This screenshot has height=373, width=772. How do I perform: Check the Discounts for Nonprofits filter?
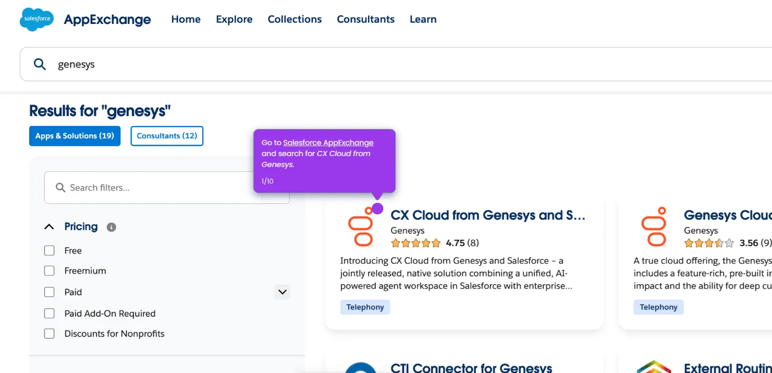pos(50,334)
